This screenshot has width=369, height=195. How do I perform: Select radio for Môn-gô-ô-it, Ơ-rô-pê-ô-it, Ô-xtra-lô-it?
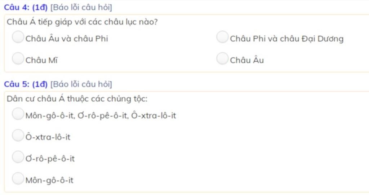pos(18,114)
